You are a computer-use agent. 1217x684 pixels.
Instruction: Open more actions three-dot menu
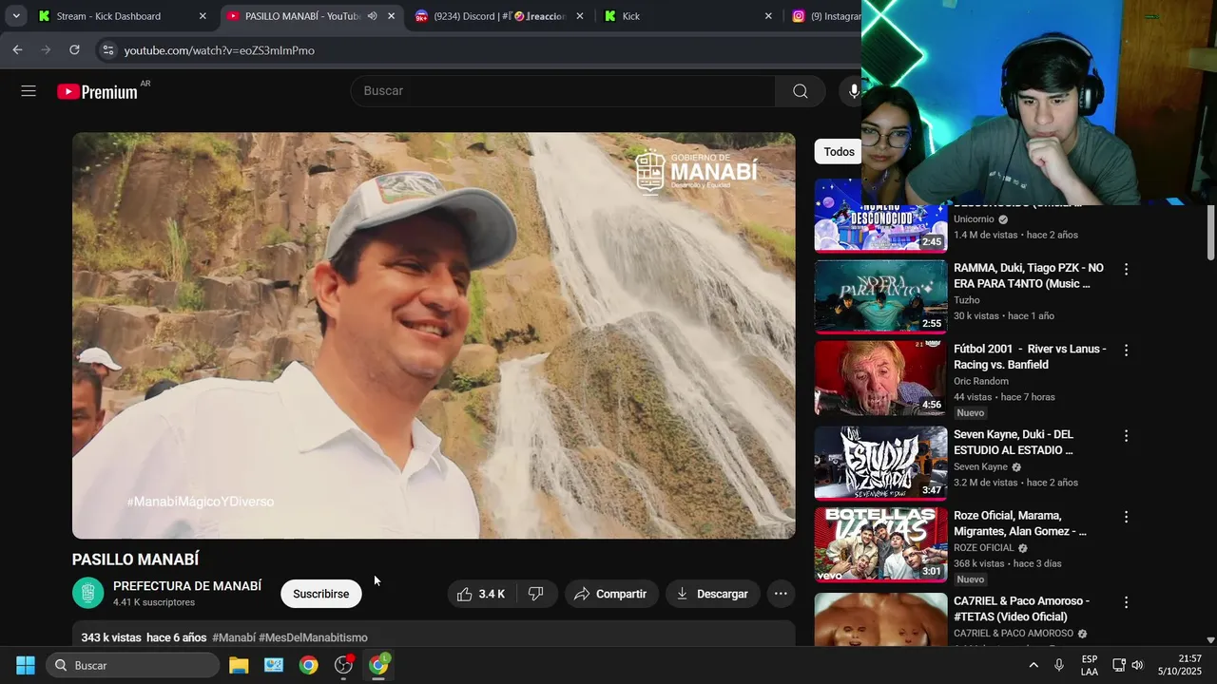click(x=781, y=594)
